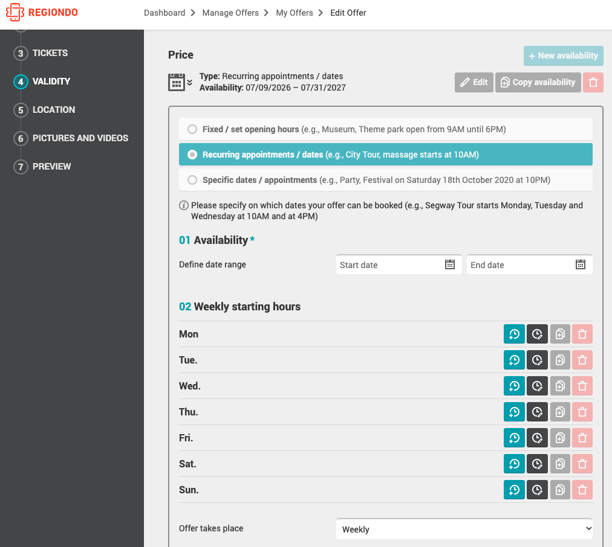The width and height of the screenshot is (612, 547).
Task: Copy Fri. starting hours
Action: pos(560,438)
